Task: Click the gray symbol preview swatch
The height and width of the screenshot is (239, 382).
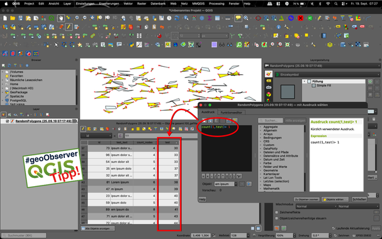Action: [x=288, y=92]
